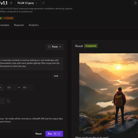The width and height of the screenshot is (138, 138).
Task: Switch to the Requests tab
Action: click(x=19, y=25)
